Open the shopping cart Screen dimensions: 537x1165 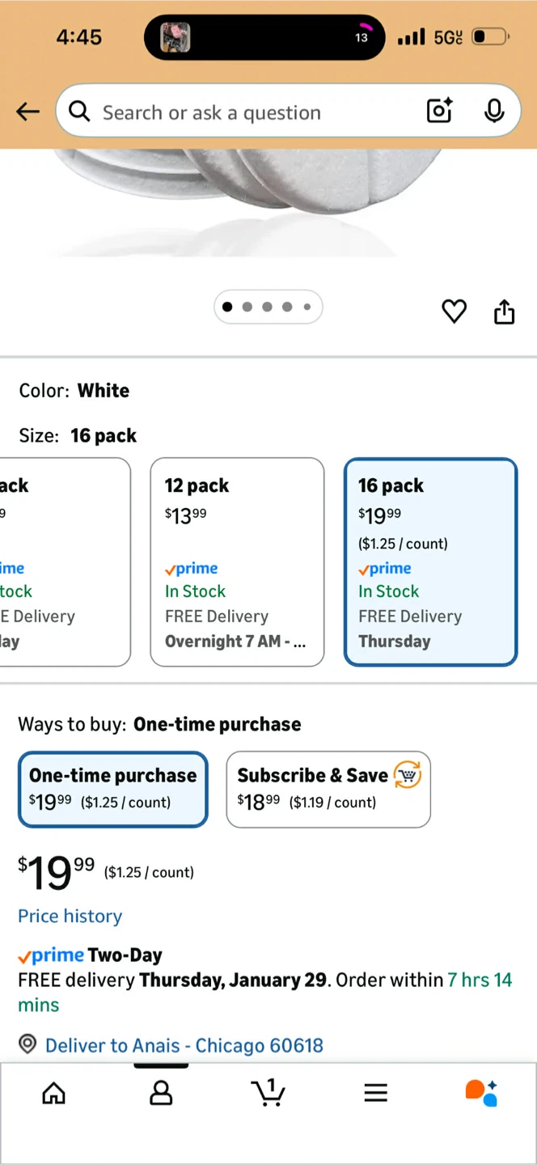coord(268,1092)
